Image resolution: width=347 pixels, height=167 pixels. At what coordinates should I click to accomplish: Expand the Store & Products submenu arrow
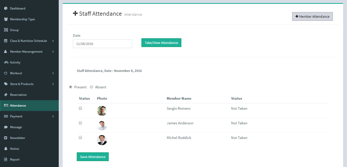pos(53,84)
